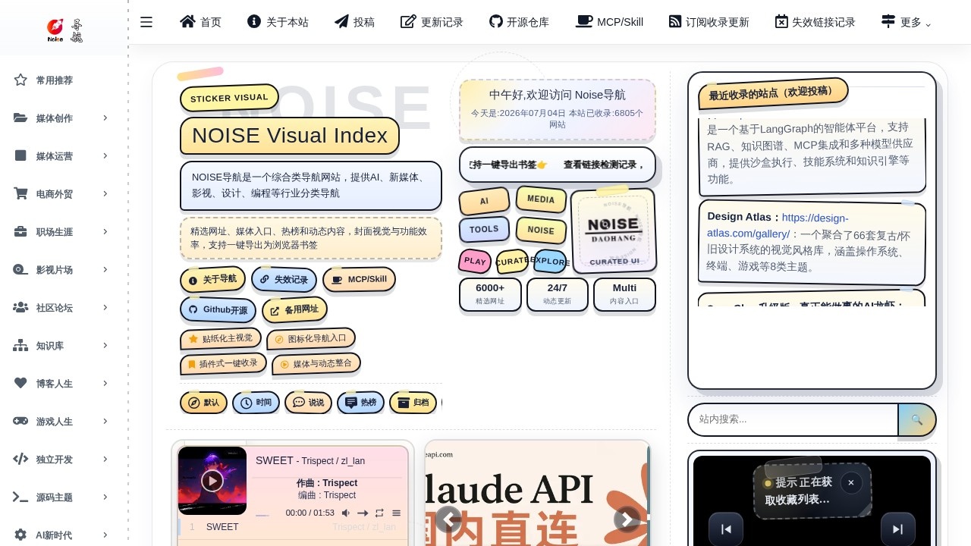Screen dimensions: 971x546
Task: Select SWEET track row in playlist
Action: (292, 527)
